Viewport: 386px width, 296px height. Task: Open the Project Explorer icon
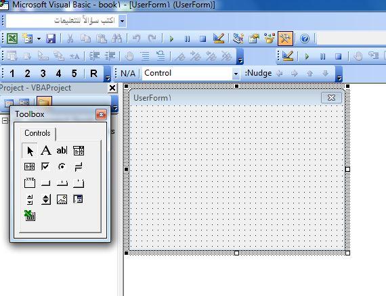(238, 39)
